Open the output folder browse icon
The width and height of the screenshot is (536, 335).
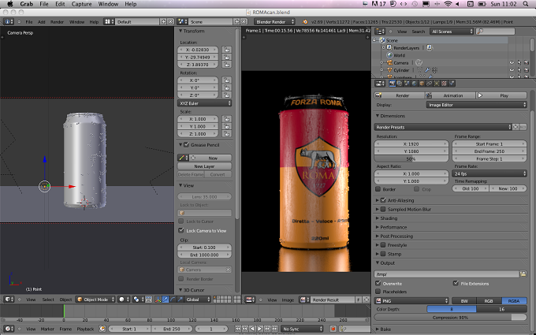pos(523,274)
